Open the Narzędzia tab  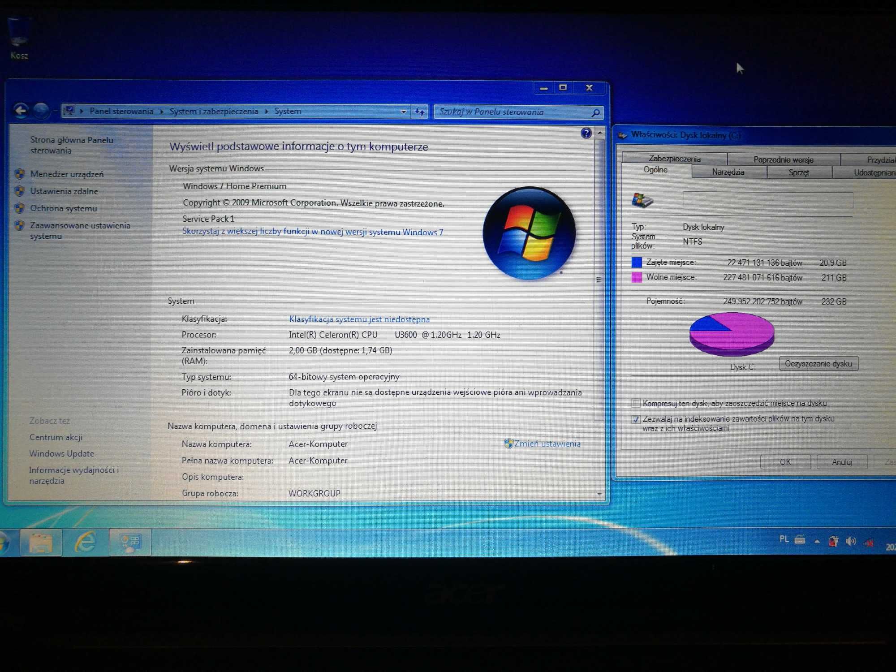coord(728,172)
